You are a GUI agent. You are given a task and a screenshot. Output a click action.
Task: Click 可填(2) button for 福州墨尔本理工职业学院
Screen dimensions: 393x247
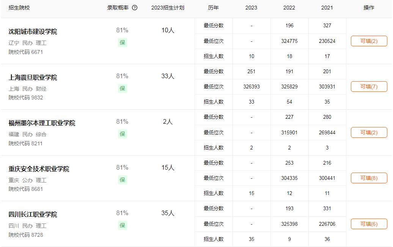(369, 132)
